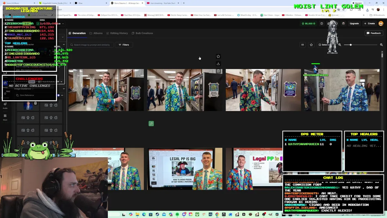Click the image icon in the second row's left reference slot
The height and width of the screenshot is (218, 387).
click(23, 117)
